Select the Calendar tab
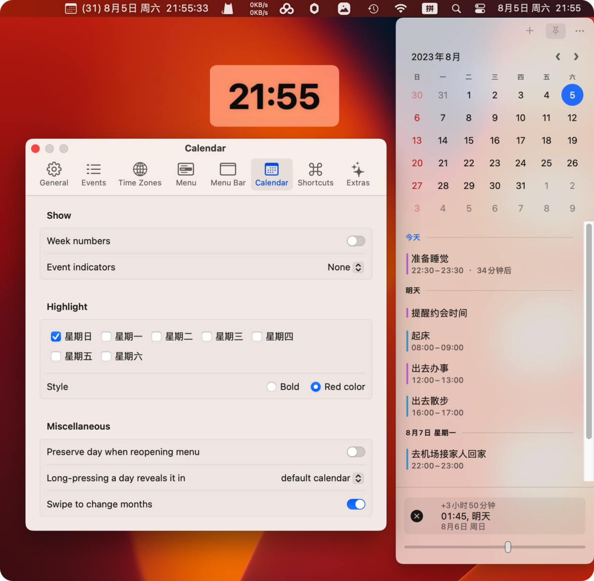The image size is (594, 581). 272,174
